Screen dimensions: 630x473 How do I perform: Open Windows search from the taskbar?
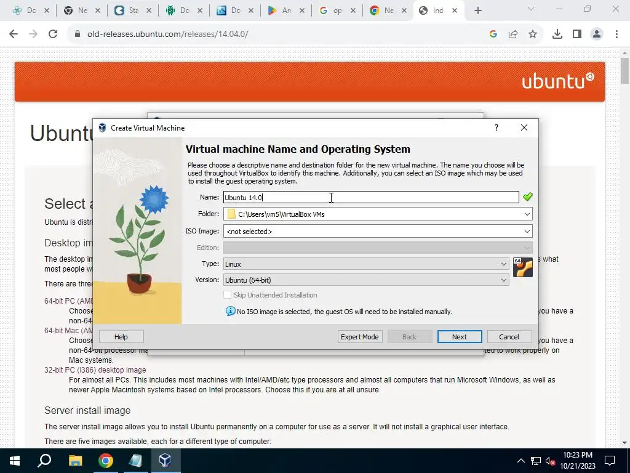pos(44,461)
